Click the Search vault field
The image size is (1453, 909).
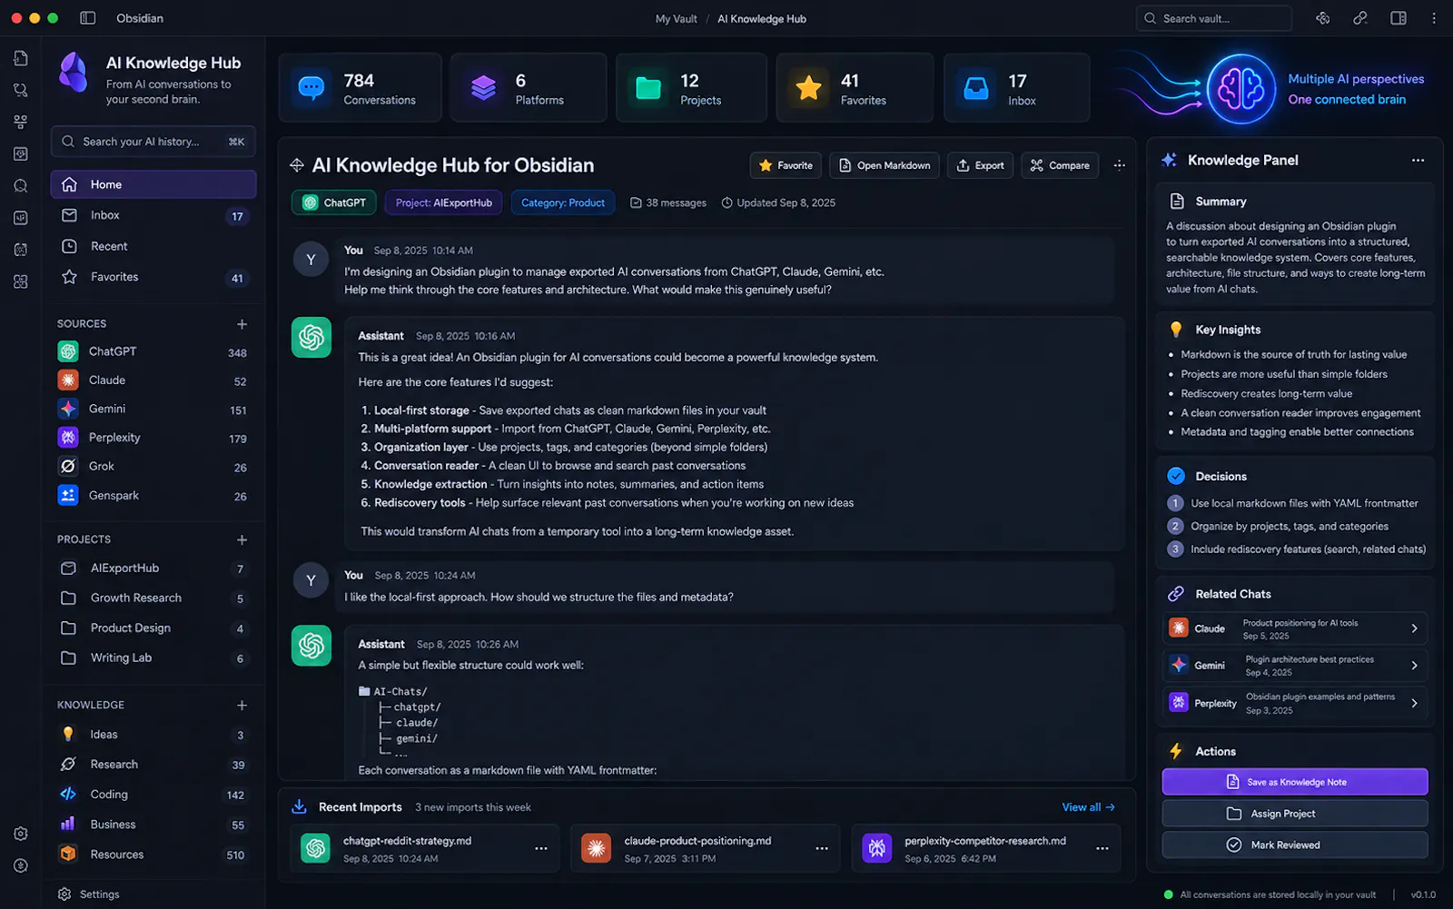(1214, 18)
